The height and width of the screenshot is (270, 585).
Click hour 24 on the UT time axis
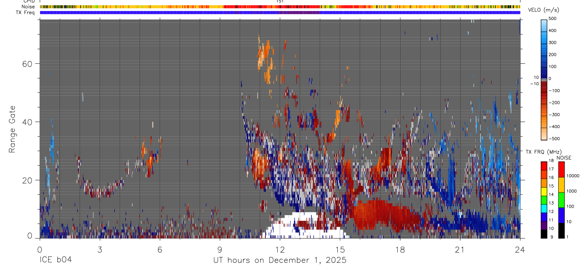520,249
